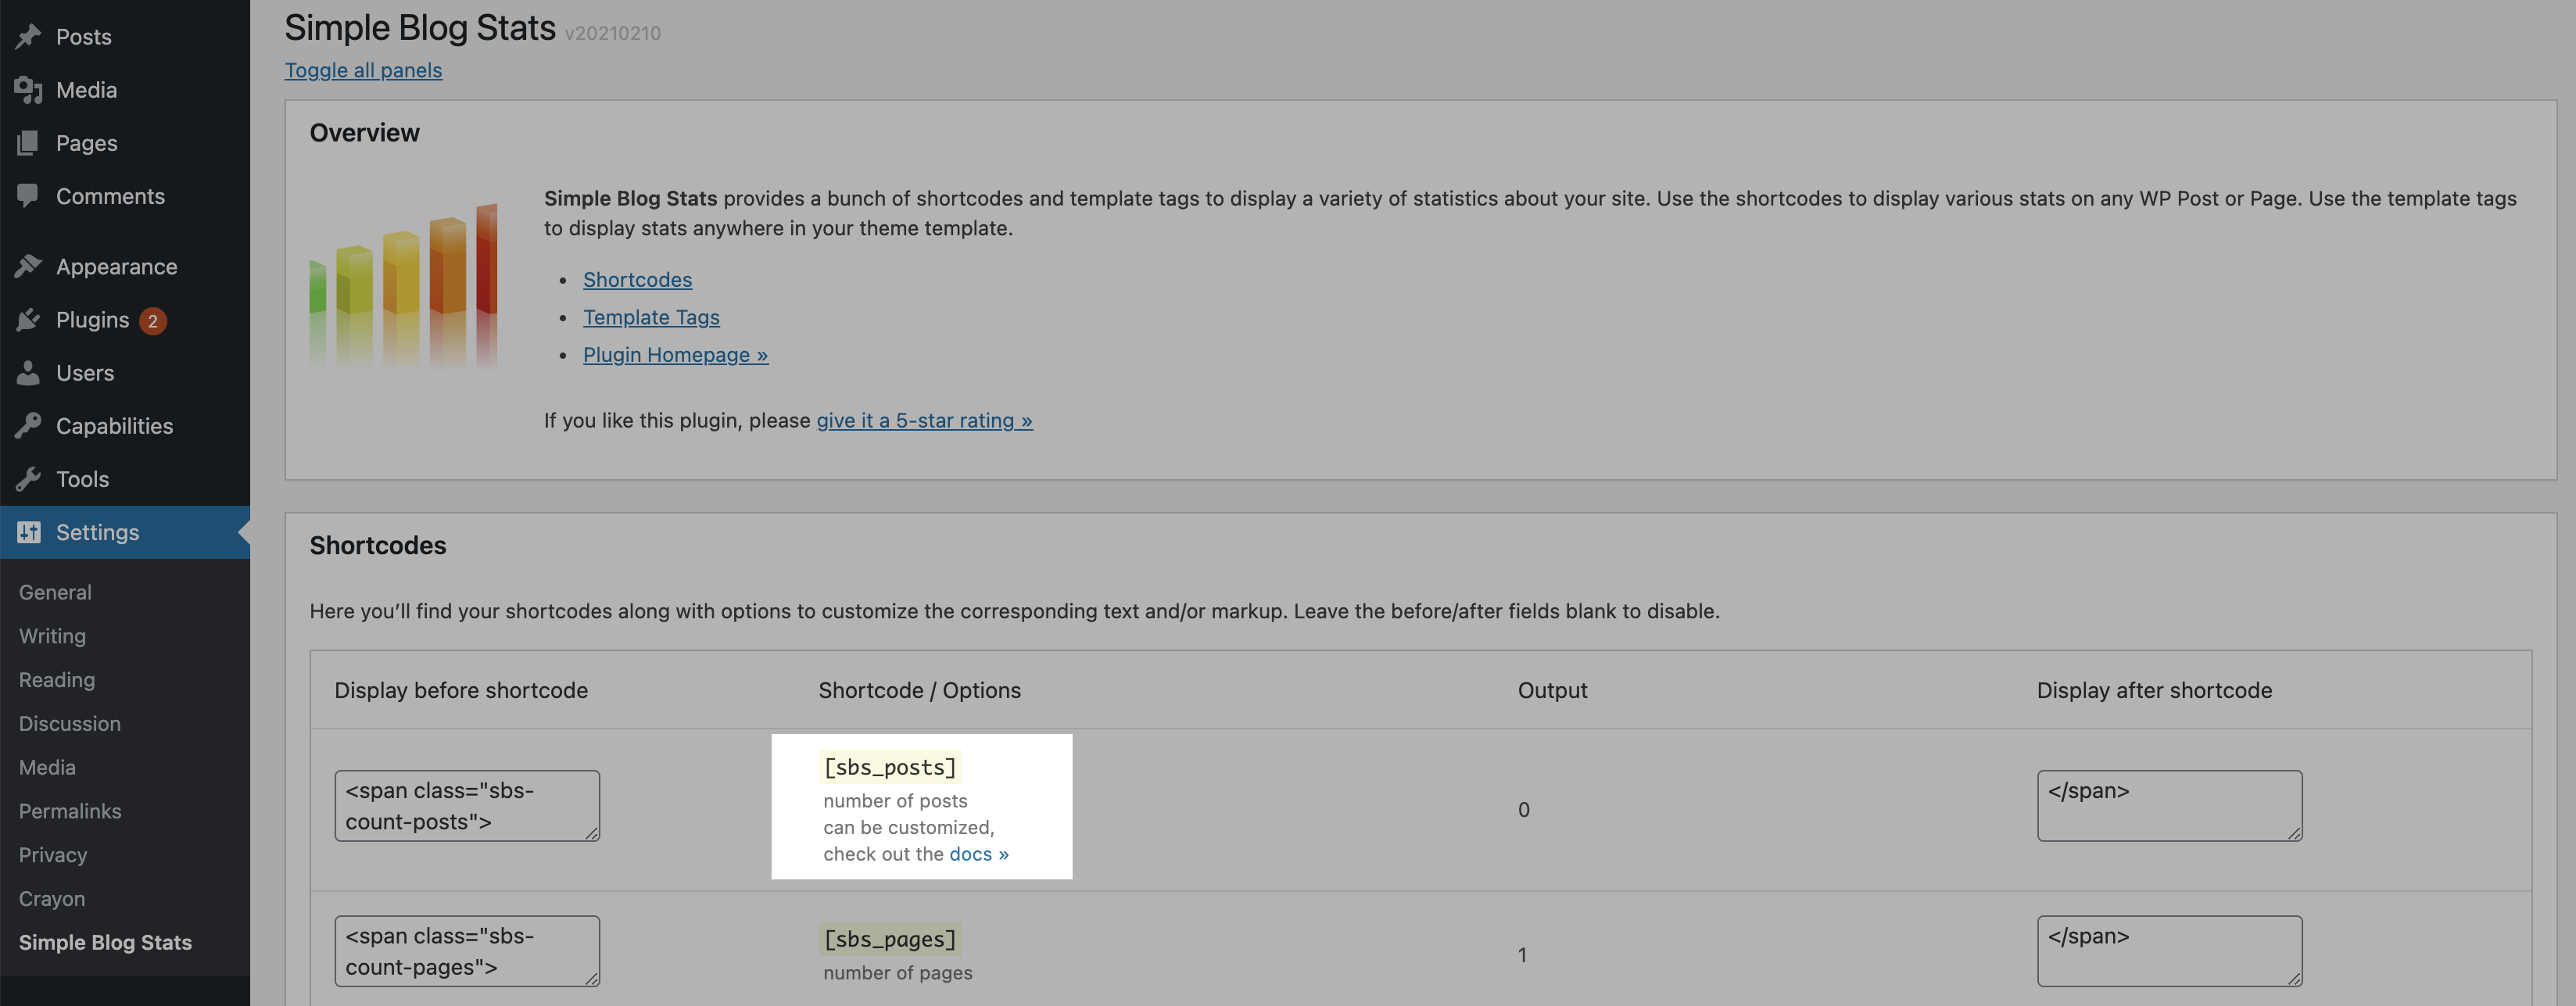Screen dimensions: 2576x1006
Task: Click the after-shortcode field for sbs_pages
Action: point(2169,951)
